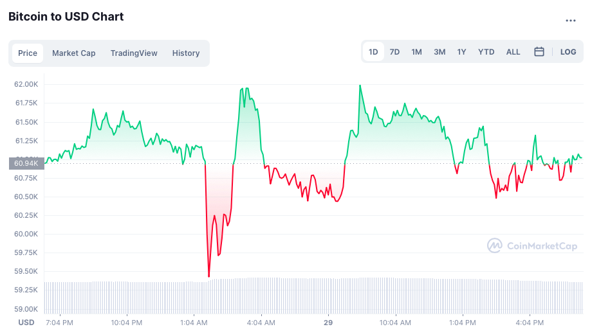Open the TradingView tab
This screenshot has width=601, height=329.
(134, 53)
